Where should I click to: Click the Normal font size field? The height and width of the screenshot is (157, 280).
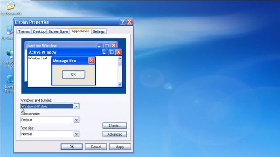tap(47, 134)
